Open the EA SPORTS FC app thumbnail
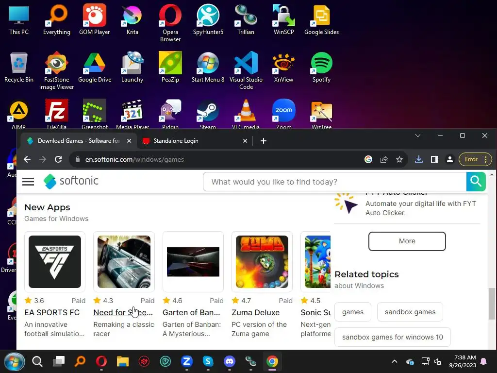Viewport: 497px width, 373px height. click(55, 262)
